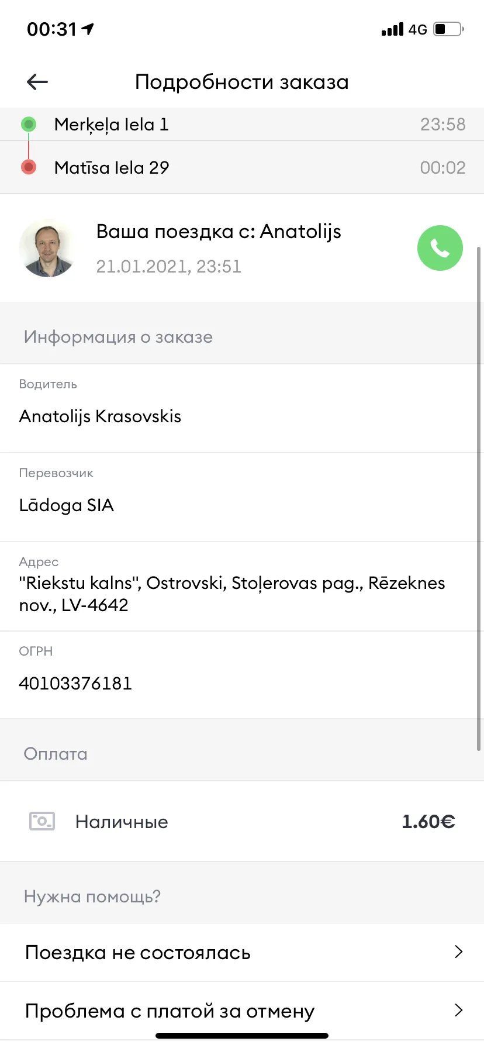The width and height of the screenshot is (484, 1048).
Task: Tap the back arrow icon
Action: (x=37, y=82)
